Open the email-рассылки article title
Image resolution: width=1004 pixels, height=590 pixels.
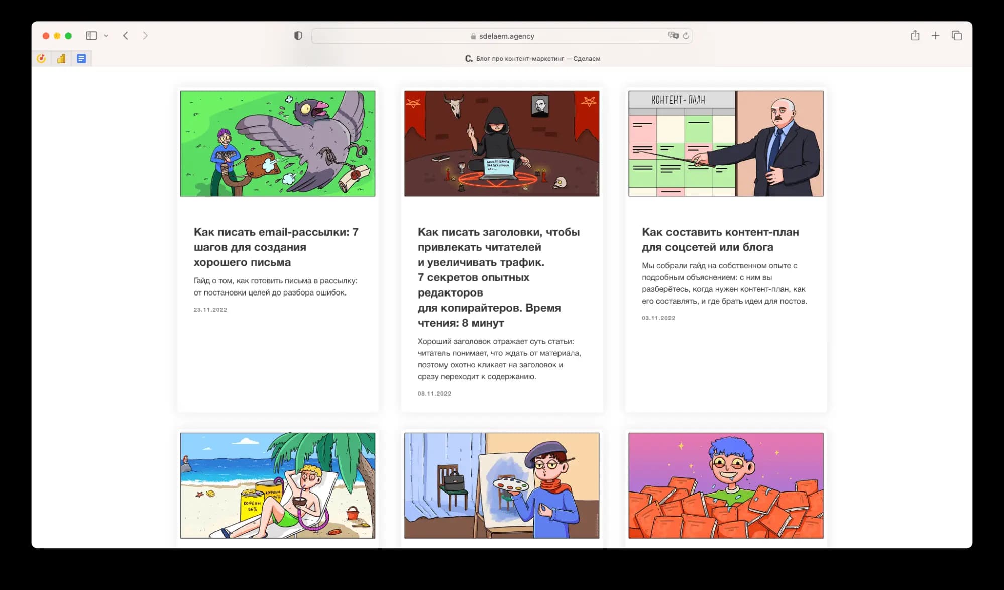[276, 247]
